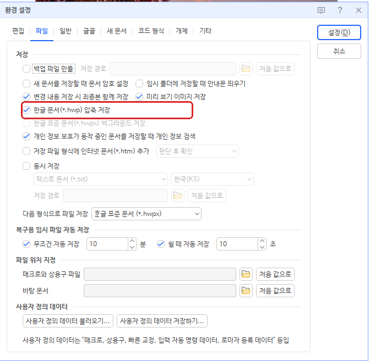The width and height of the screenshot is (370, 361).
Task: Open 텍스트 문서 (*.txt) format dropdown
Action: (x=101, y=179)
